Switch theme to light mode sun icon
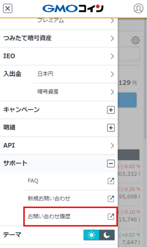The image size is (147, 248). (x=92, y=235)
